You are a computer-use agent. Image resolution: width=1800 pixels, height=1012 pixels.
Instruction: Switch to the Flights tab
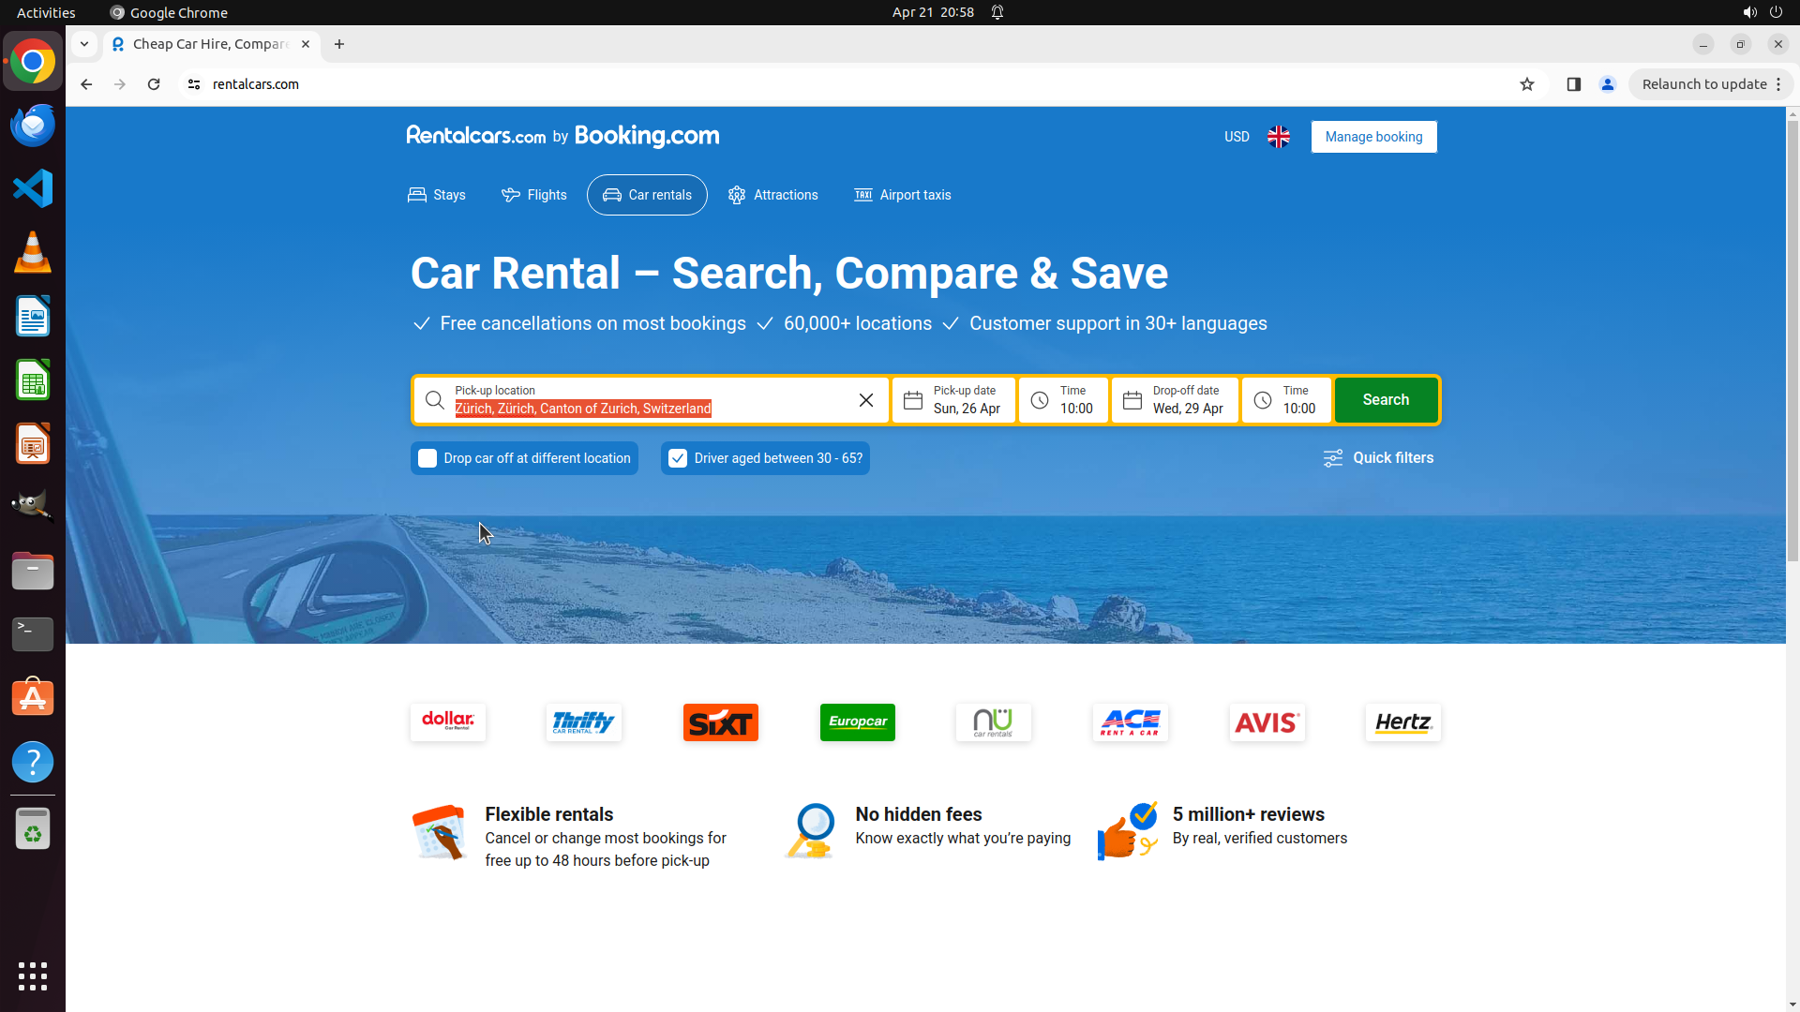click(534, 195)
